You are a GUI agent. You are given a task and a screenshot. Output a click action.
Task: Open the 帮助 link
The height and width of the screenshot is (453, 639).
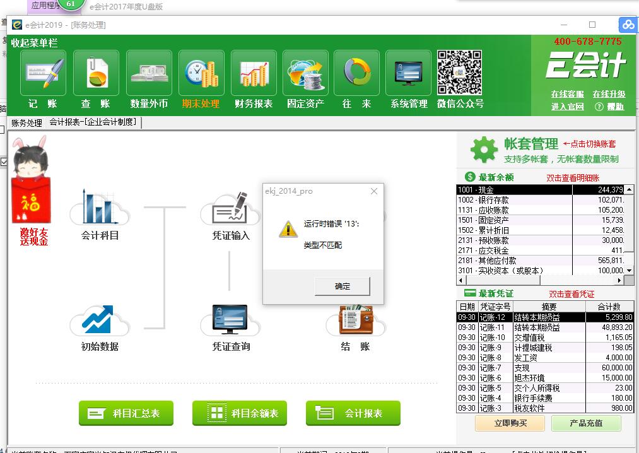pos(616,107)
